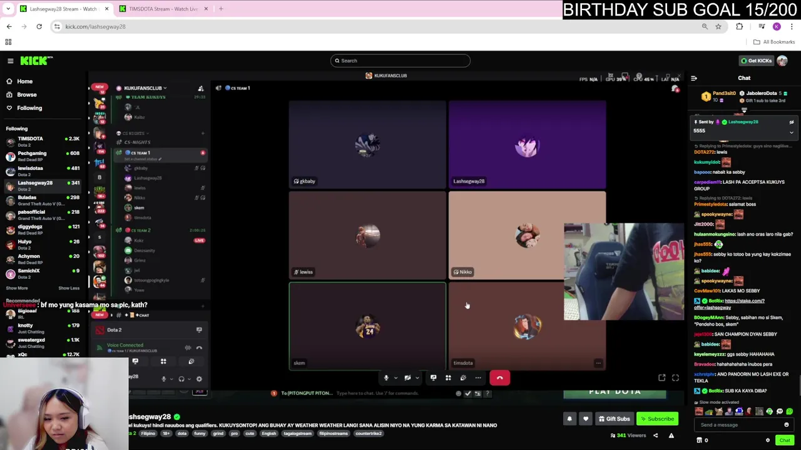Image resolution: width=801 pixels, height=450 pixels.
Task: Open Buladas channel in Following list
Action: coord(43,200)
